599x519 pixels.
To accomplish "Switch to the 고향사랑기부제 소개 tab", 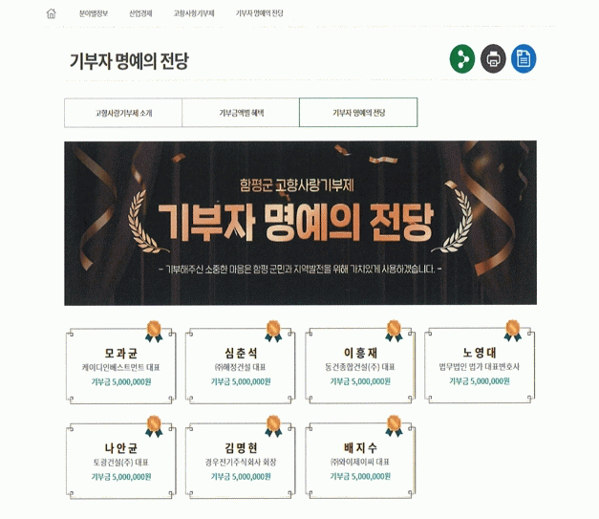I will pos(123,113).
